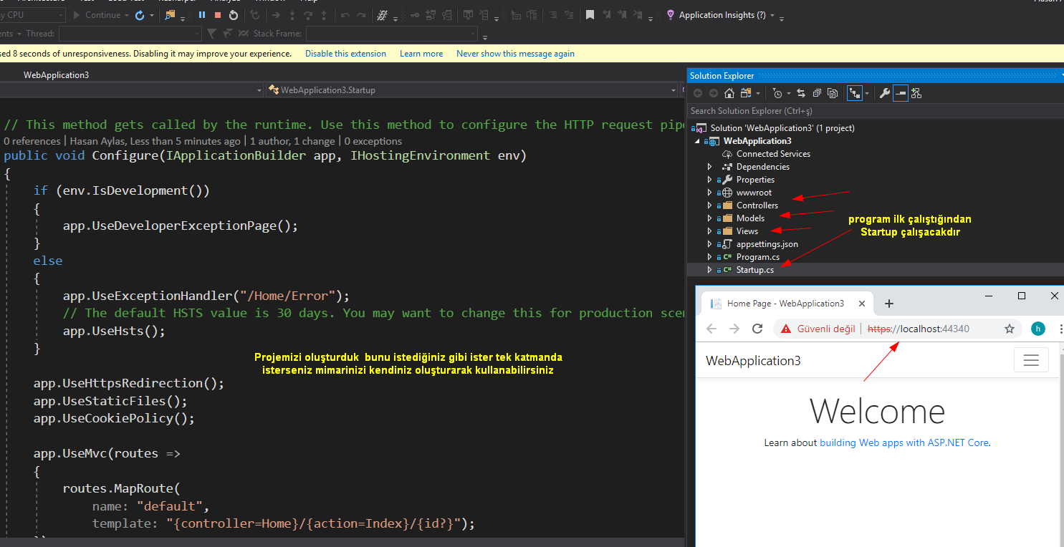
Task: Toggle the bookmark icon in toolbar
Action: (x=590, y=15)
